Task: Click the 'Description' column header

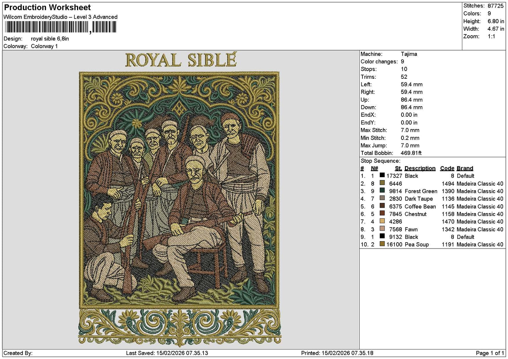Action: coord(420,168)
